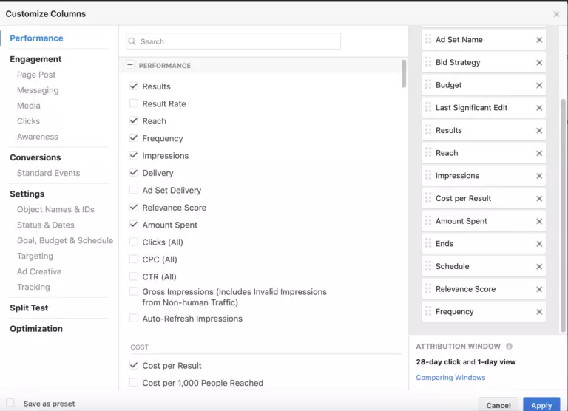This screenshot has width=568, height=411.
Task: Tick the Save as preset checkbox
Action: click(10, 404)
